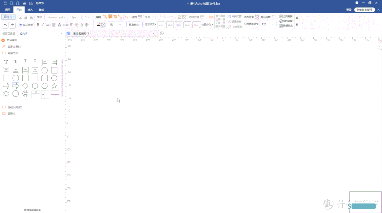Add a new canvas tab with plus
The height and width of the screenshot is (213, 382).
162,33
